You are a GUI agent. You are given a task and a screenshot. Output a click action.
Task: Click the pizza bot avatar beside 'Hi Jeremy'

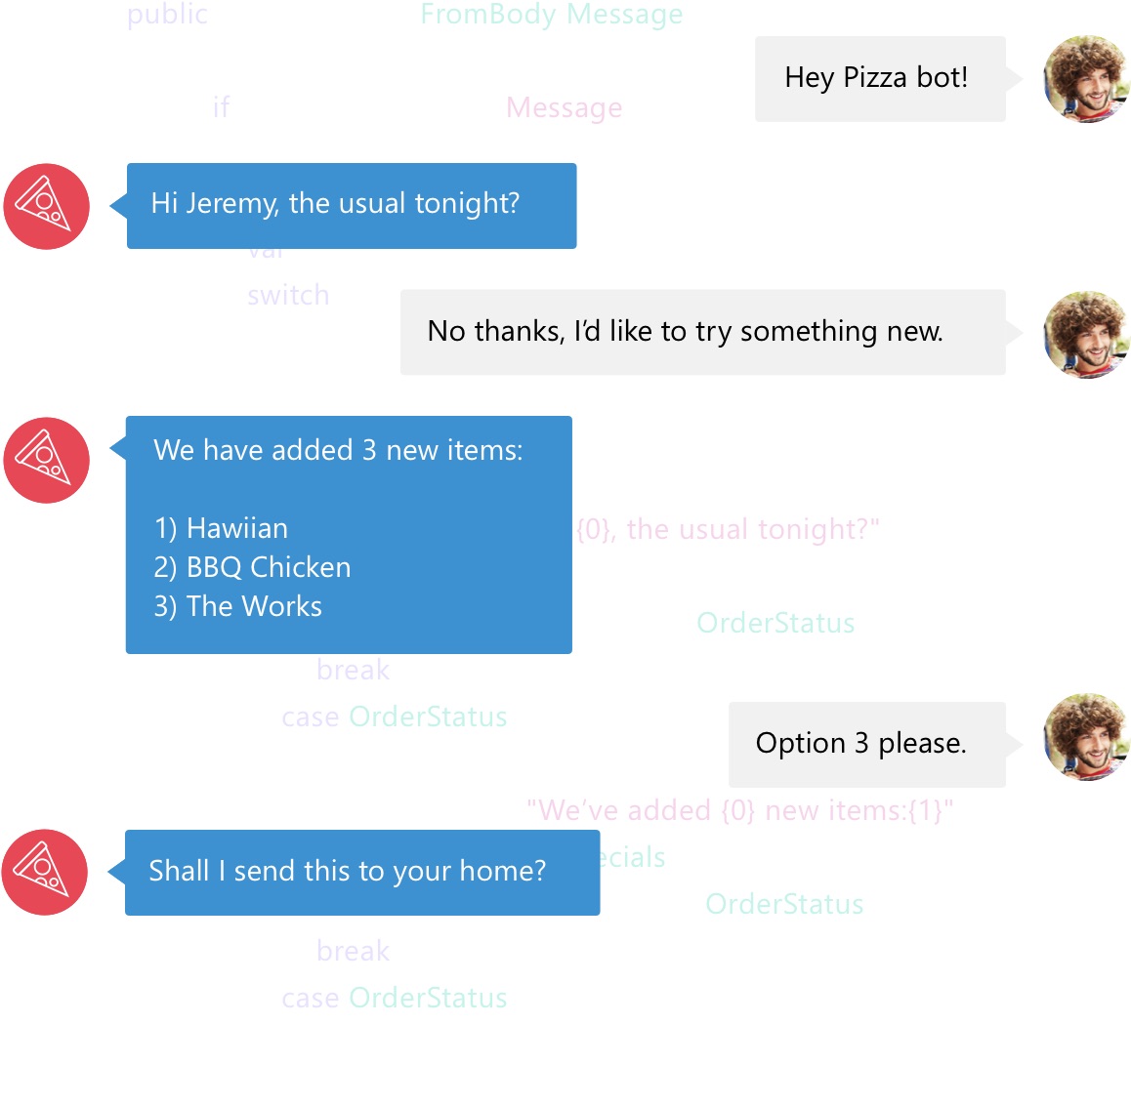coord(46,206)
